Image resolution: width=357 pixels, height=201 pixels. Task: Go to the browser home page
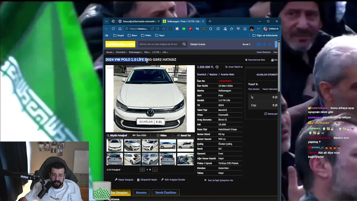pyautogui.click(x=120, y=29)
